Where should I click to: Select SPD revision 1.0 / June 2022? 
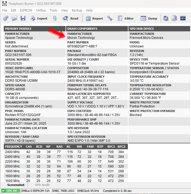79,132
